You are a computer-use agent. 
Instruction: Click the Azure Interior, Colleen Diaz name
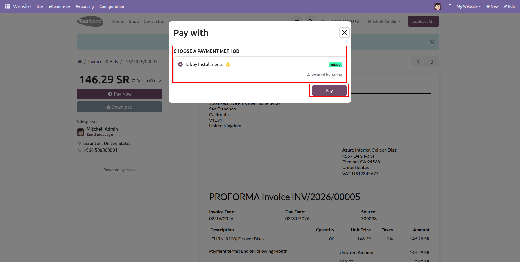(369, 150)
